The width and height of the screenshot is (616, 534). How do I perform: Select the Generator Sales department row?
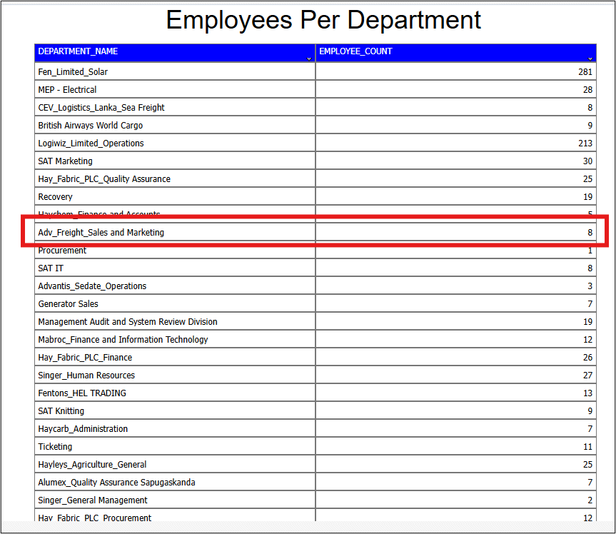(68, 304)
